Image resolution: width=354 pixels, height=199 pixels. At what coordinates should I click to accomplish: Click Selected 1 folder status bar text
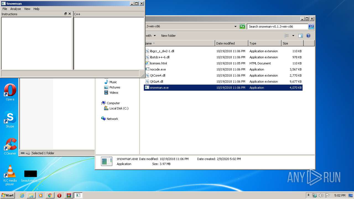pos(43,153)
